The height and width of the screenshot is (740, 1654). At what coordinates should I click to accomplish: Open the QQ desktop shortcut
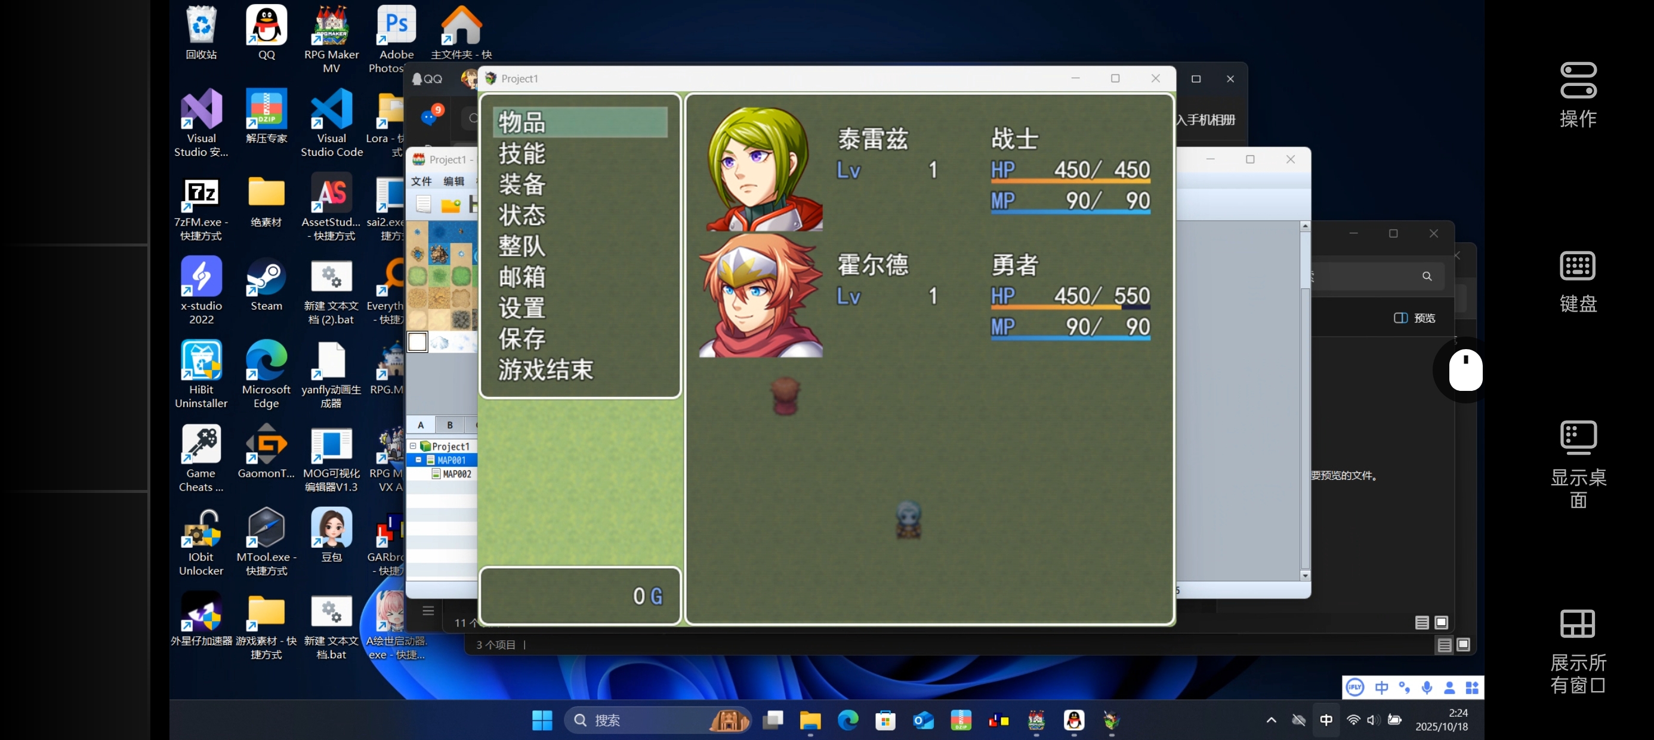pos(267,32)
